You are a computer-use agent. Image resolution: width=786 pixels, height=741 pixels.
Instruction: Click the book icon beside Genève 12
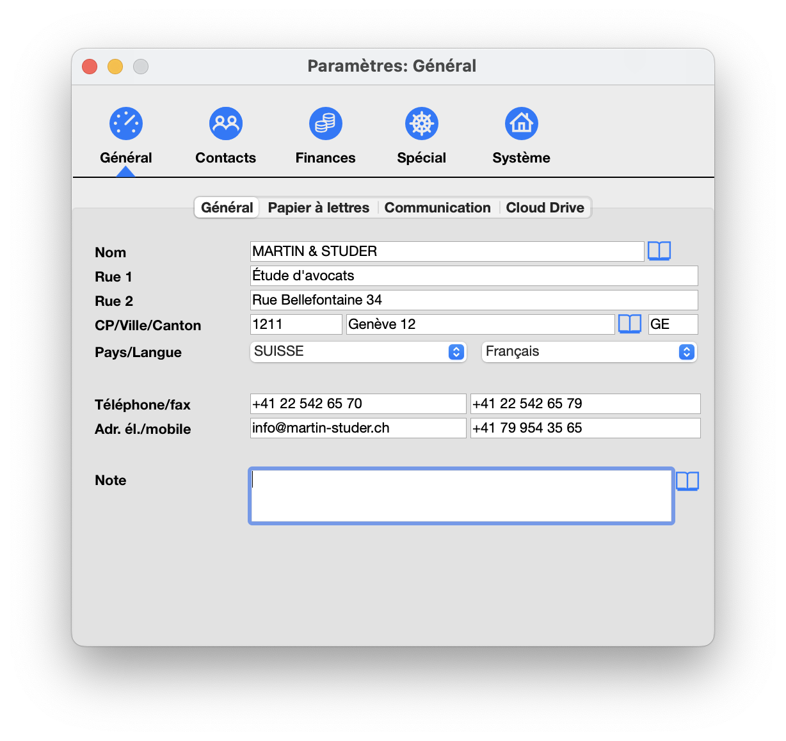coord(630,324)
